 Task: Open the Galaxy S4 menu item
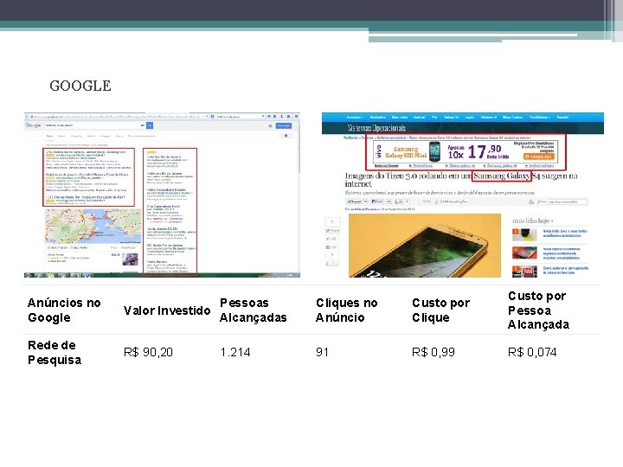click(452, 117)
